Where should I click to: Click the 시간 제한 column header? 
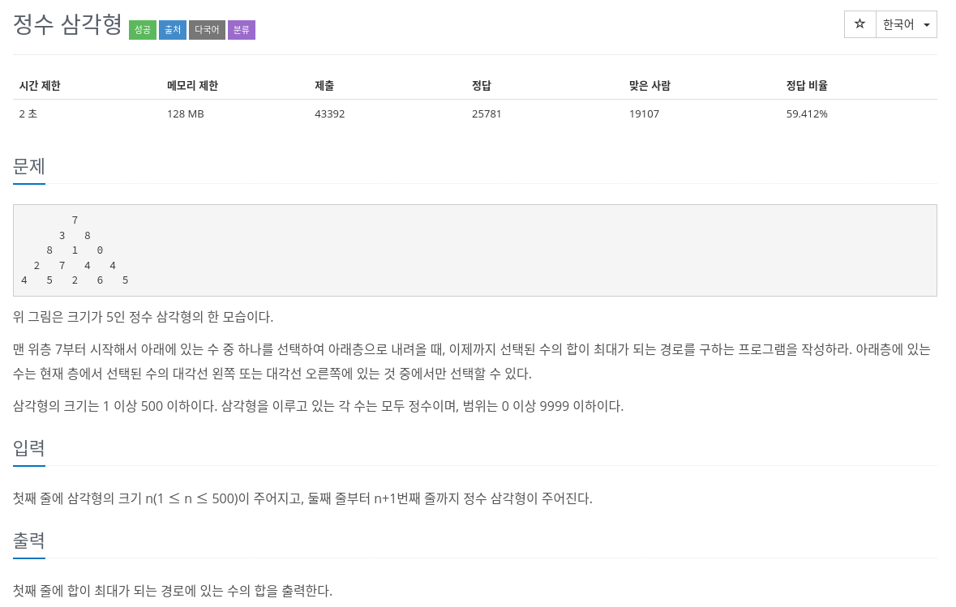[40, 86]
